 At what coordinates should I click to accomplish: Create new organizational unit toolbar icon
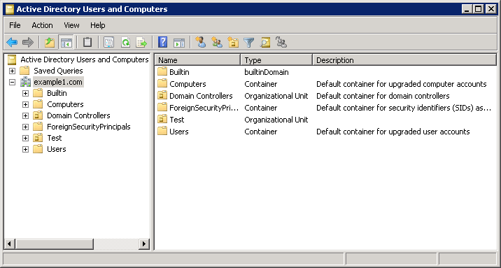(x=233, y=42)
